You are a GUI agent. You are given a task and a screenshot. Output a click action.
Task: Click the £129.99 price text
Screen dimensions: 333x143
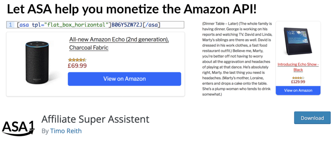(298, 82)
